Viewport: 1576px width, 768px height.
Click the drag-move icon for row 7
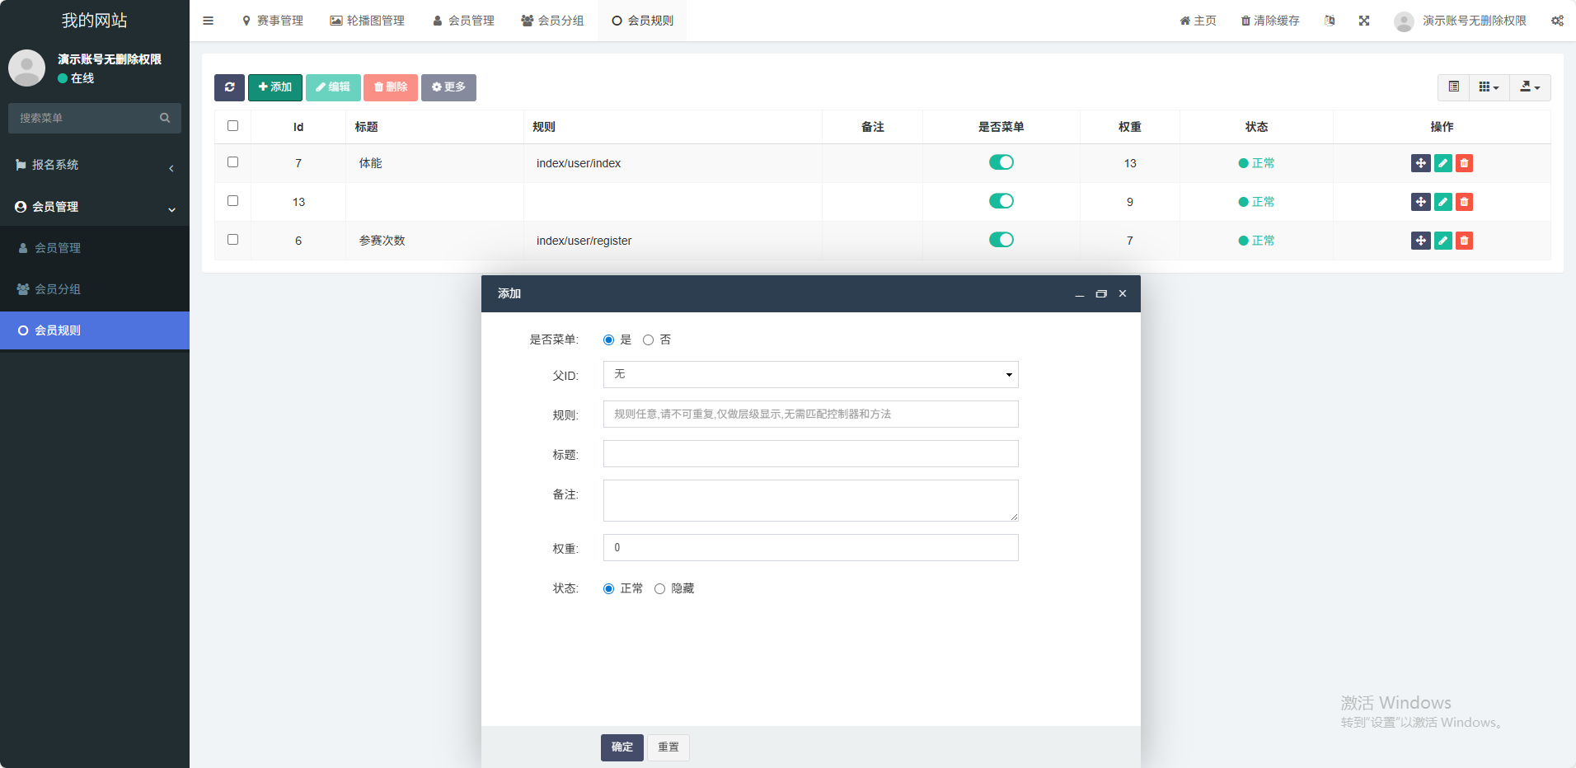click(x=1420, y=163)
